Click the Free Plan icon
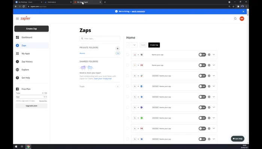The width and height of the screenshot is (262, 149). 17,89
